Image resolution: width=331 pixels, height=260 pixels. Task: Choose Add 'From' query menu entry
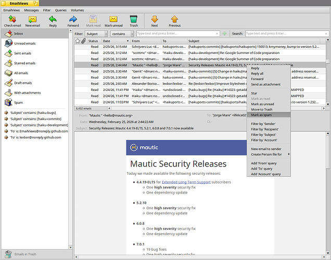[x=269, y=163]
